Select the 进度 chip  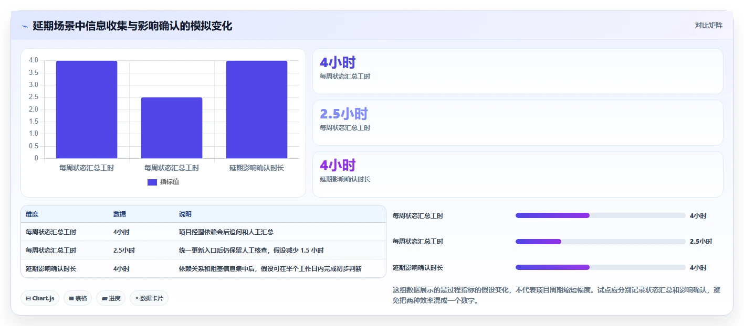coord(111,298)
